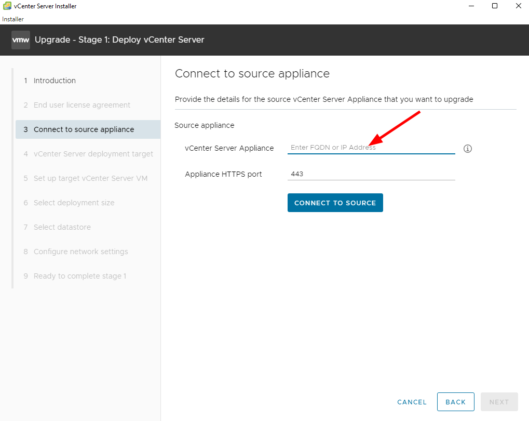Select Set up target vCenter Server VM step
Screen dimensions: 529x421
click(x=88, y=178)
